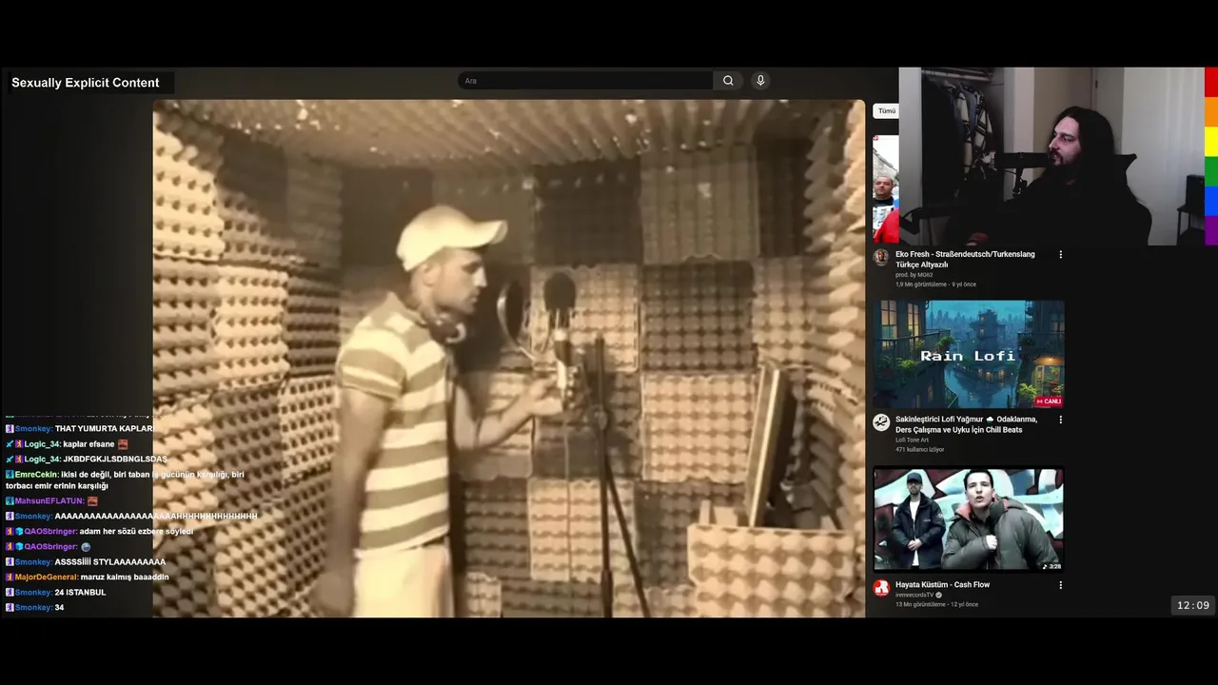Click chat message 'kaplar efsane'
The width and height of the screenshot is (1218, 685).
pos(88,444)
